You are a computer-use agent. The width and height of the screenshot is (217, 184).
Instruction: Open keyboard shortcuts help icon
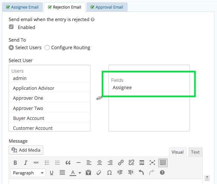[162, 172]
